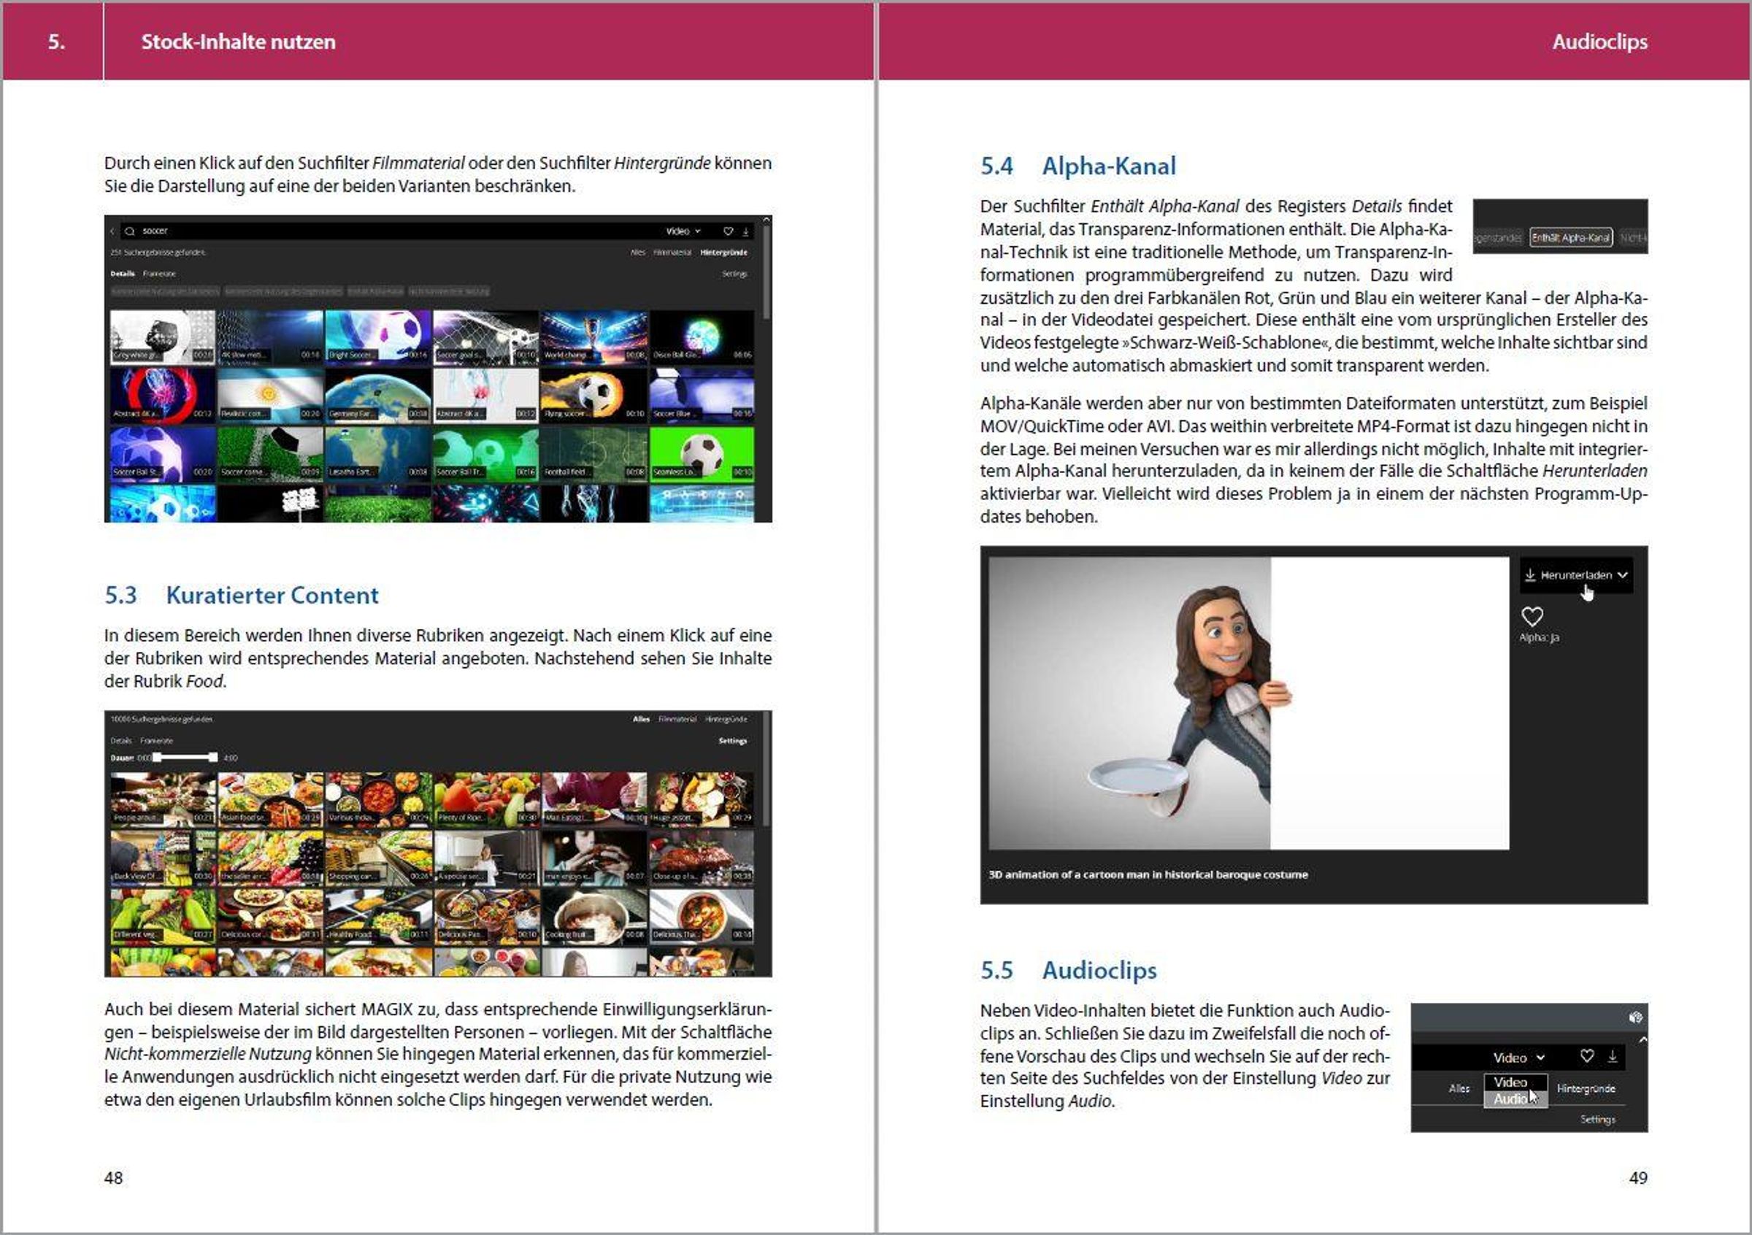The image size is (1752, 1235).
Task: Choose Audio in the open Video dropdown
Action: [x=1511, y=1099]
